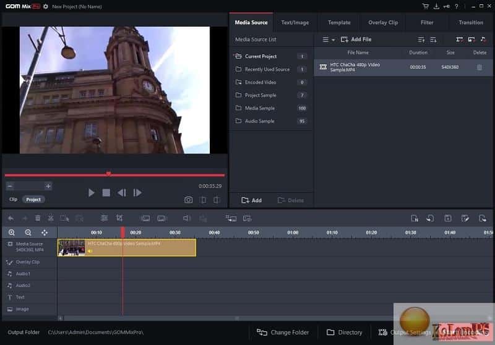Select the Audio2 track label
Viewport: 495px width, 345px height.
coord(23,286)
